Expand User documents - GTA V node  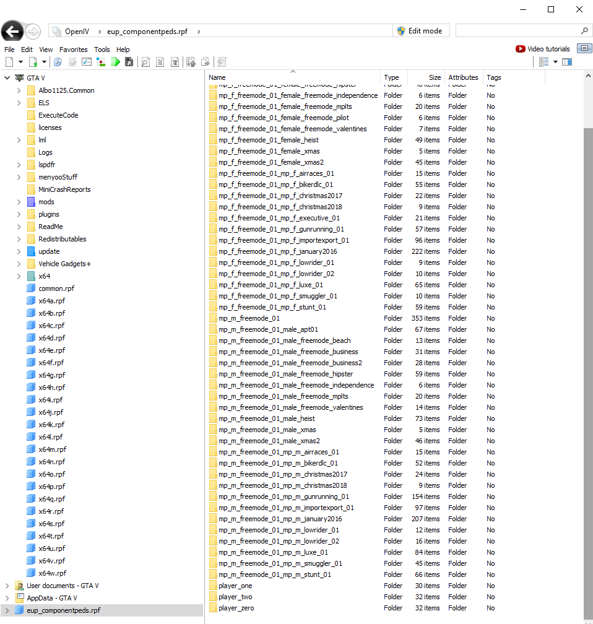7,586
